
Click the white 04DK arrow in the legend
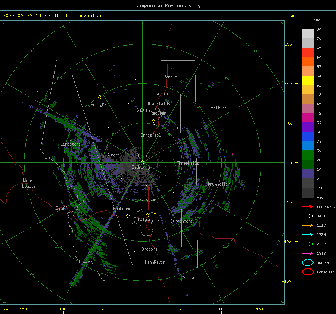tap(308, 216)
